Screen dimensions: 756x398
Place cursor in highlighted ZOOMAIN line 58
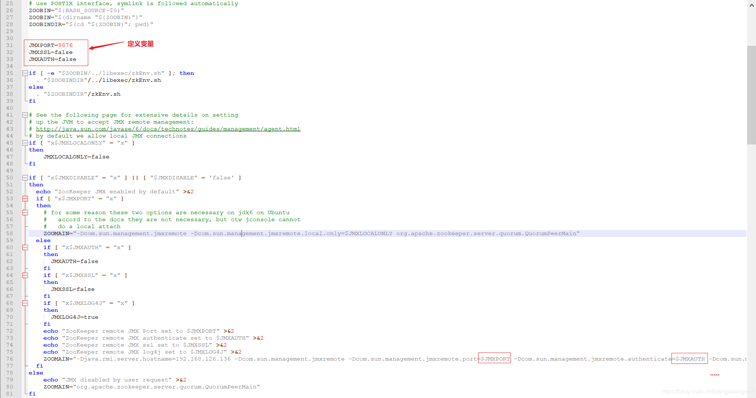294,233
